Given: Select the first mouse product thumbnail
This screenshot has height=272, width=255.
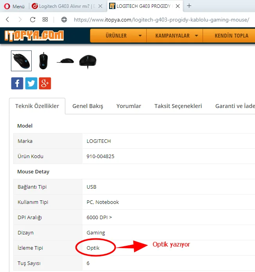Looking at the screenshot, I should pyautogui.click(x=22, y=61).
